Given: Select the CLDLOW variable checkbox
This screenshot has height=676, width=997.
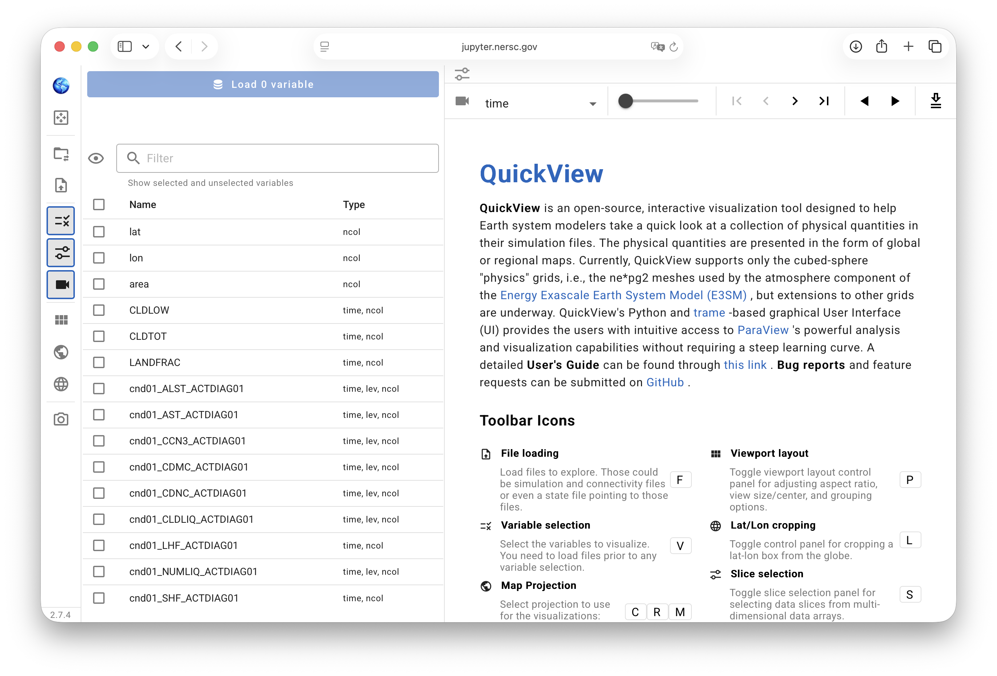Looking at the screenshot, I should 99,310.
